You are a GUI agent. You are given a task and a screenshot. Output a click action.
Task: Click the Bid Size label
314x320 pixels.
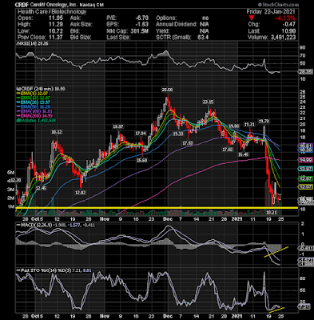81,38
